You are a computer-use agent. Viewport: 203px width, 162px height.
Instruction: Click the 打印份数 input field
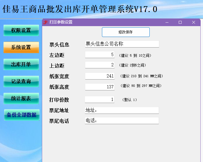[x=100, y=99]
